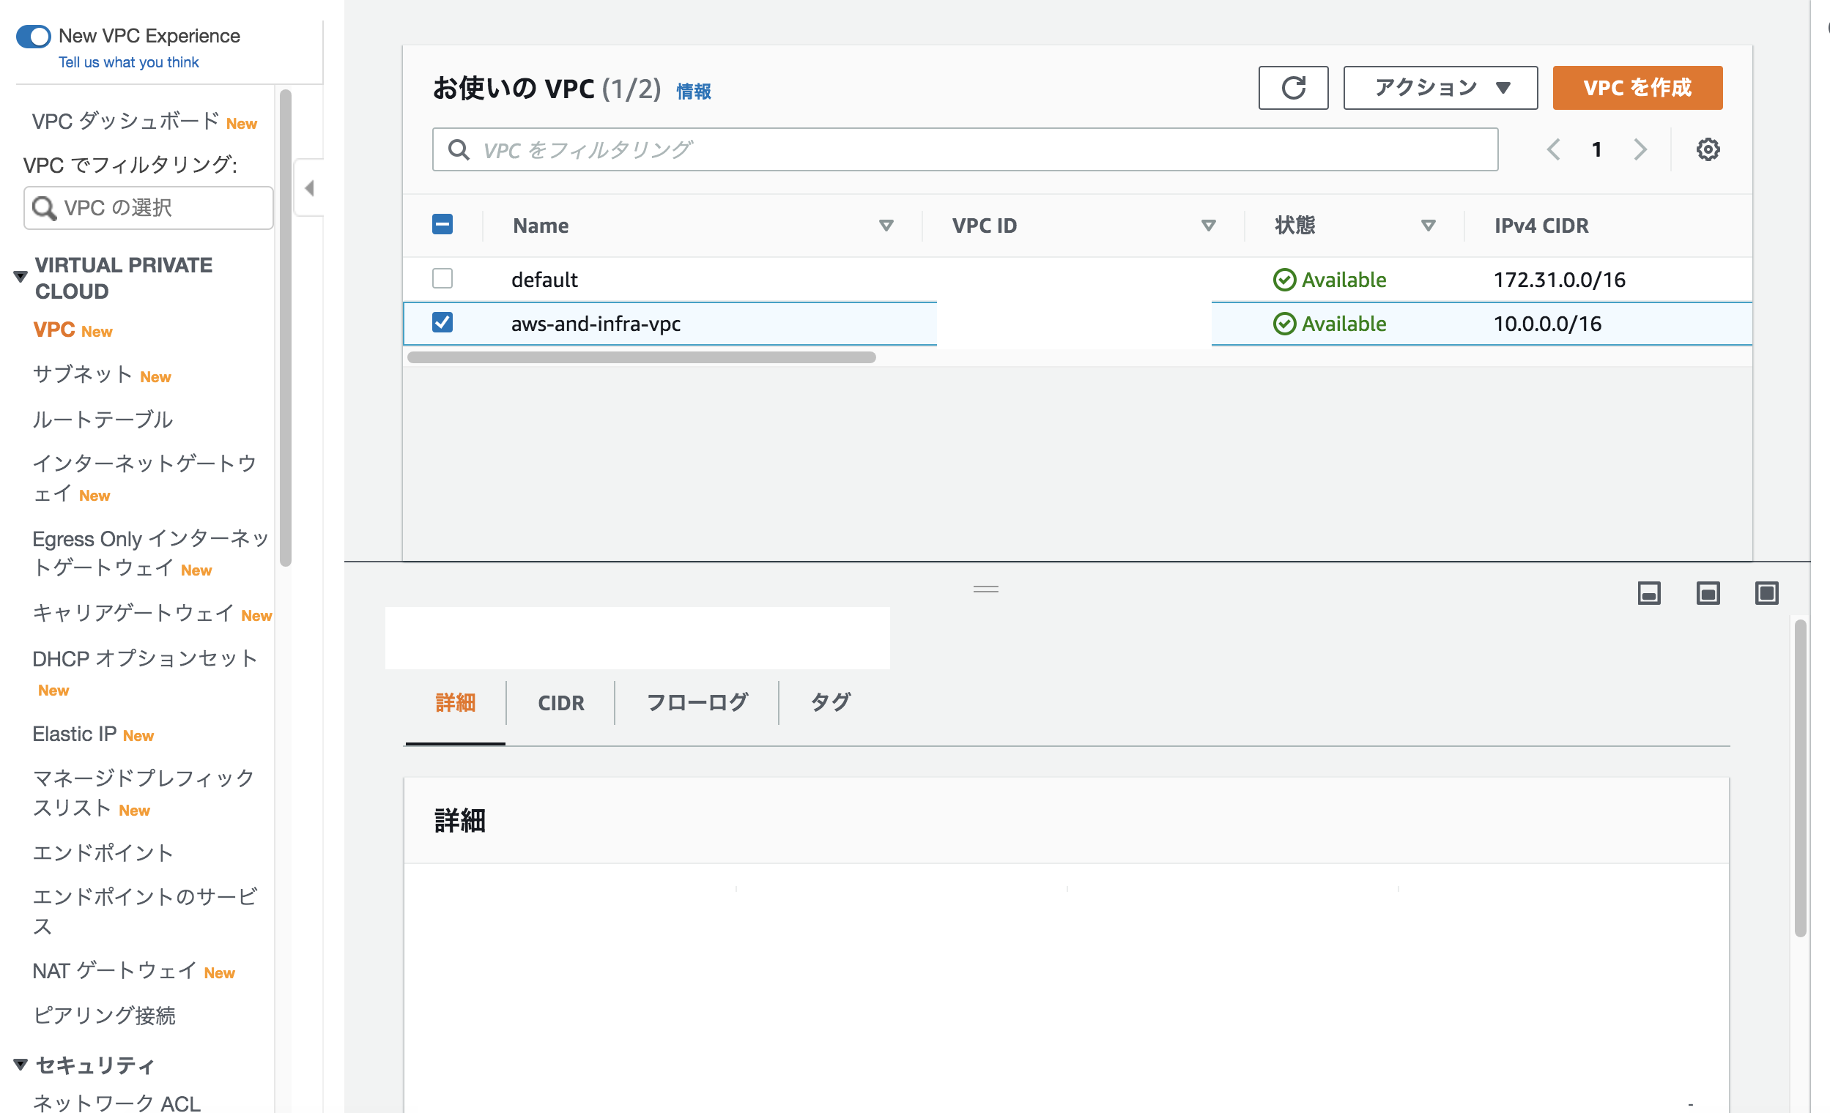Check the default VPC row checkbox

[442, 278]
